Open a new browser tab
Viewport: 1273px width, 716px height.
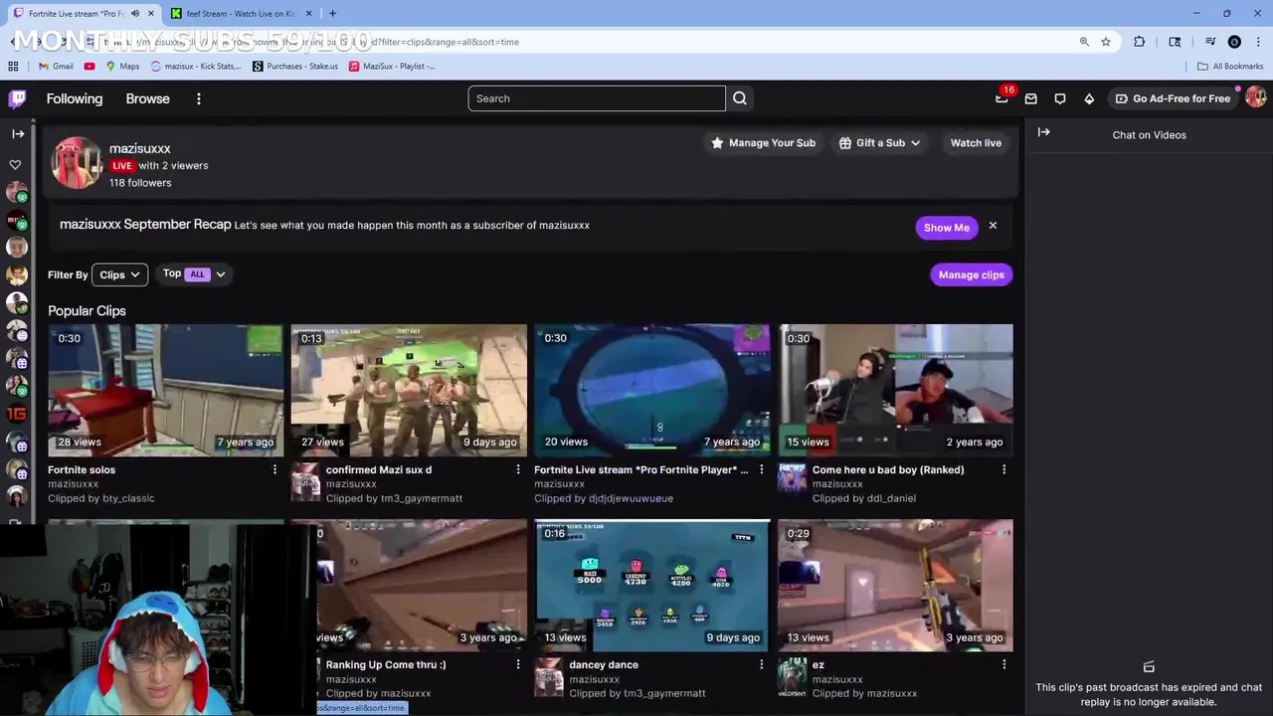332,14
